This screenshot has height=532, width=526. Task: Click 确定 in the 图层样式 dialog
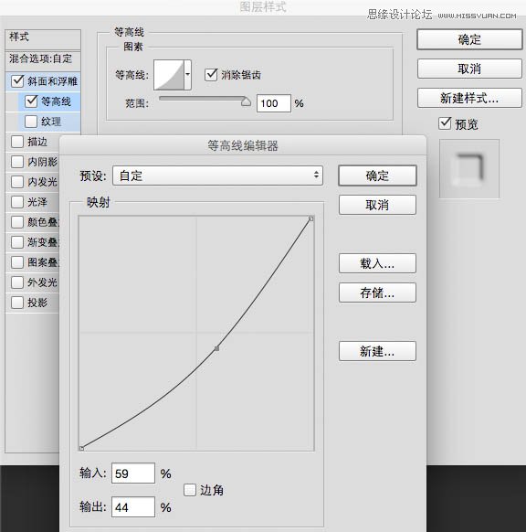pos(469,39)
